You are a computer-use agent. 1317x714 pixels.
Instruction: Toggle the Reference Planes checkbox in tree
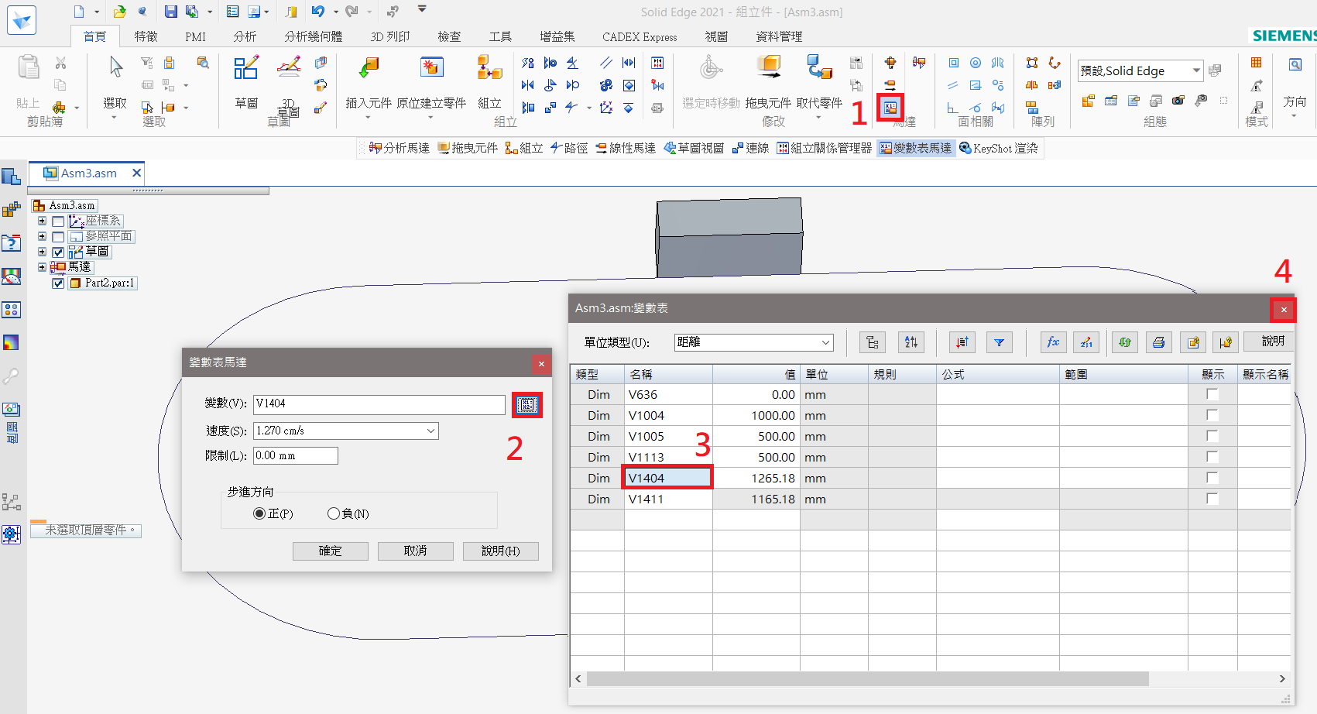pyautogui.click(x=58, y=237)
